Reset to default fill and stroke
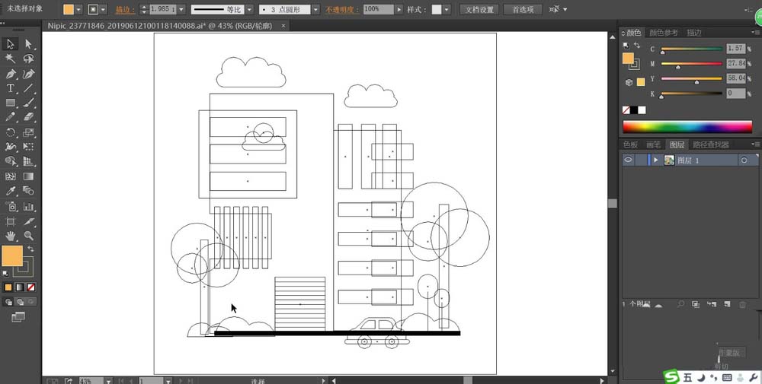 pyautogui.click(x=5, y=274)
